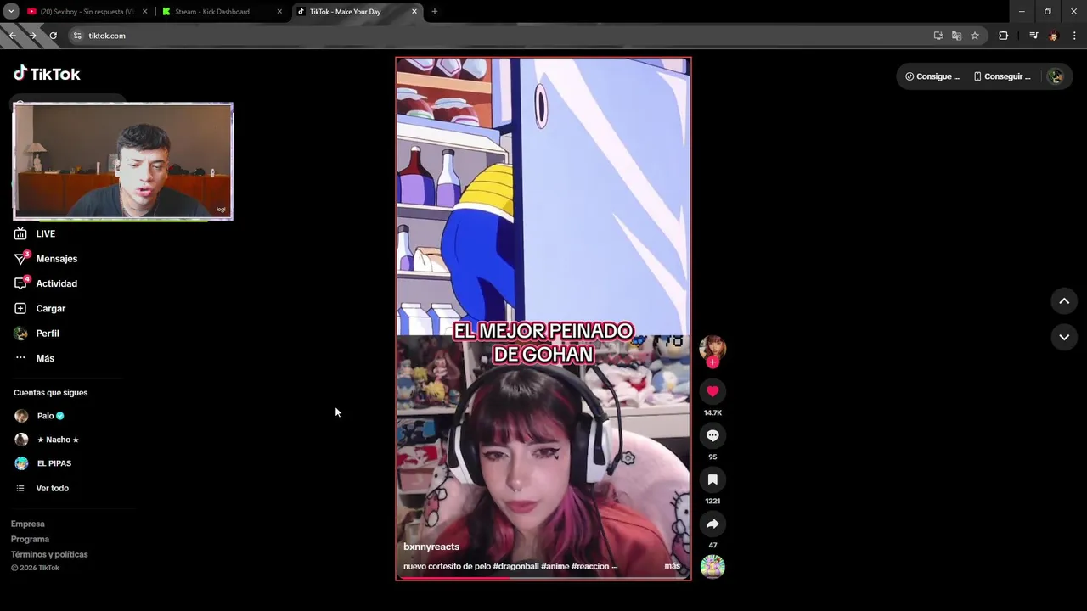Click the webcam overlay thumbnail

coord(123,161)
